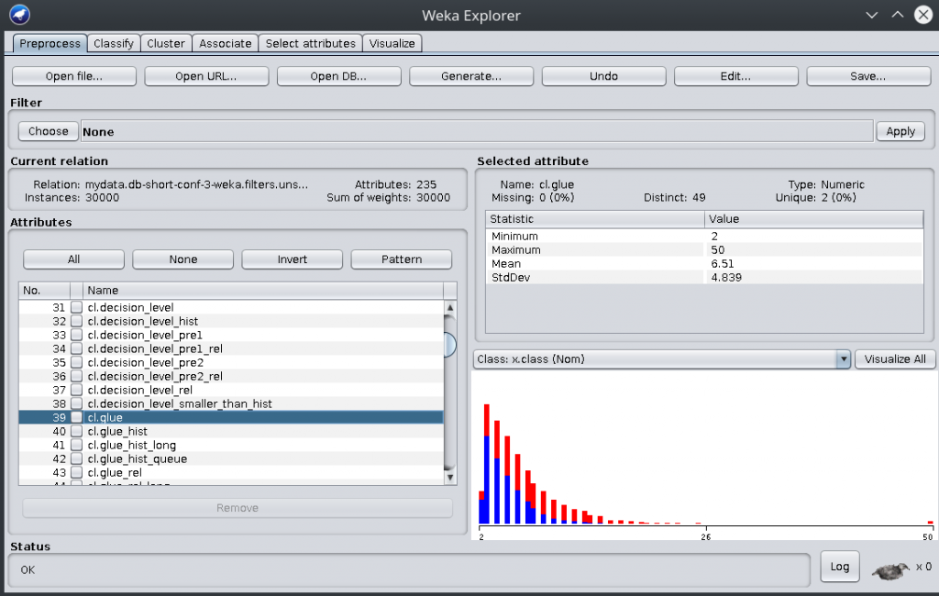Tick checkbox for cl.decision_level_pre2
This screenshot has height=596, width=939.
(x=77, y=362)
